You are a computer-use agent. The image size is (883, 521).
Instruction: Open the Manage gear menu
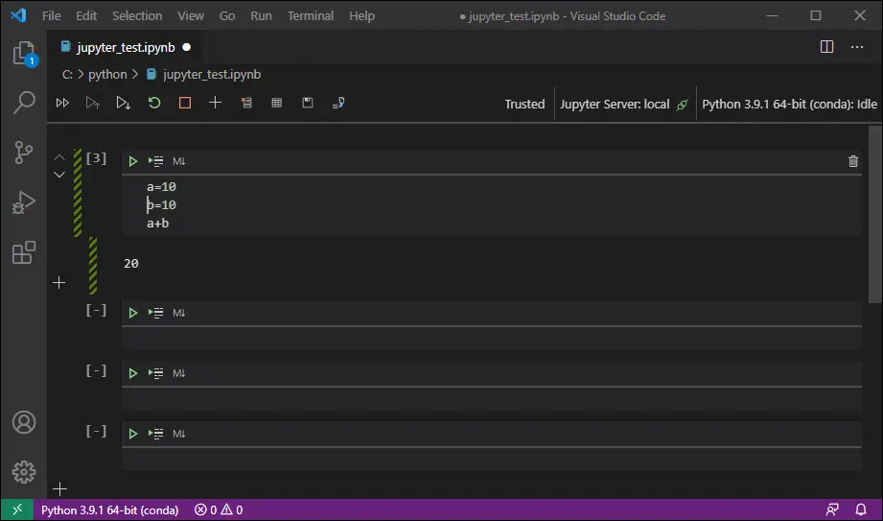[24, 472]
